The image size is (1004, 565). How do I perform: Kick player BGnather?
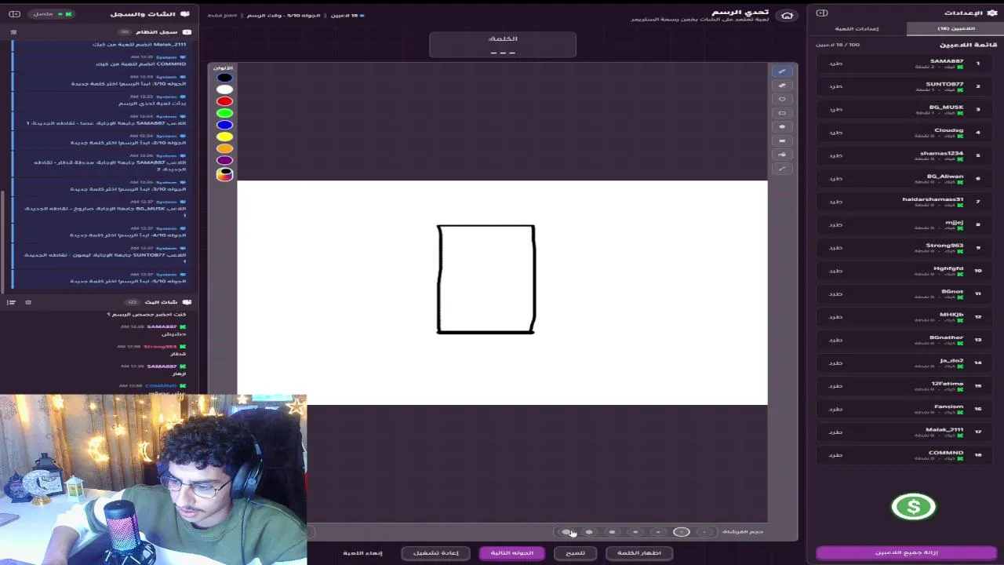(836, 340)
